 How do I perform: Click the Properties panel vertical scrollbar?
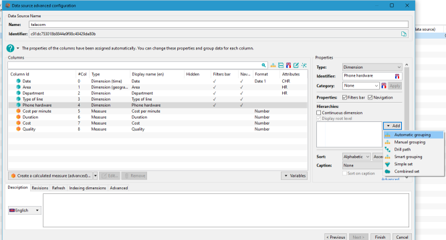tap(407, 121)
